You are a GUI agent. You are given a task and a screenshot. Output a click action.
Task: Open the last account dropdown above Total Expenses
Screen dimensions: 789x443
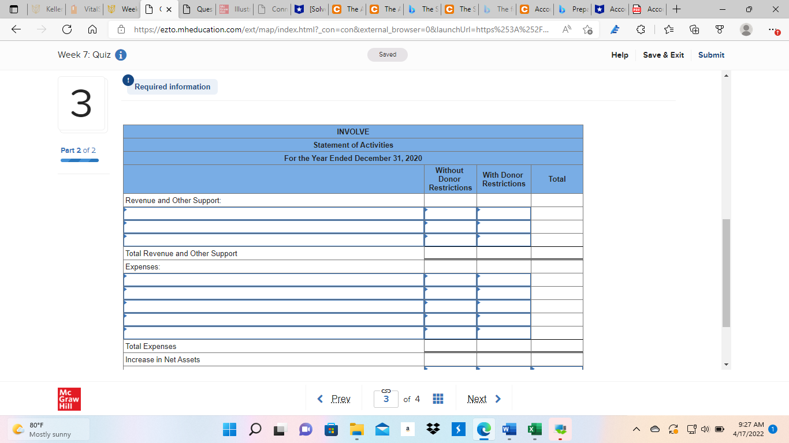(x=274, y=333)
